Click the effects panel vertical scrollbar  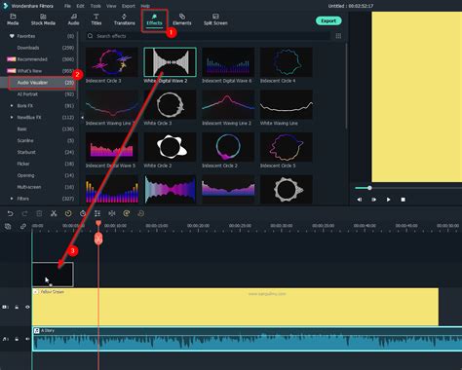click(x=347, y=86)
